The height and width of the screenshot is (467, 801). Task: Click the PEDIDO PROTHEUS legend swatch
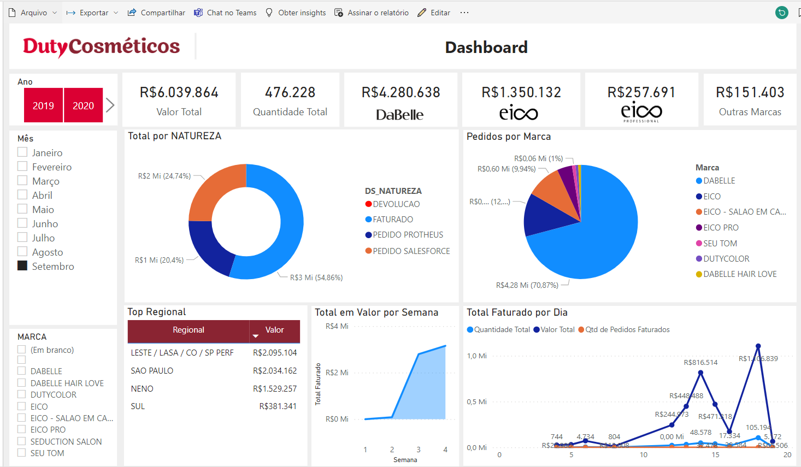(368, 235)
